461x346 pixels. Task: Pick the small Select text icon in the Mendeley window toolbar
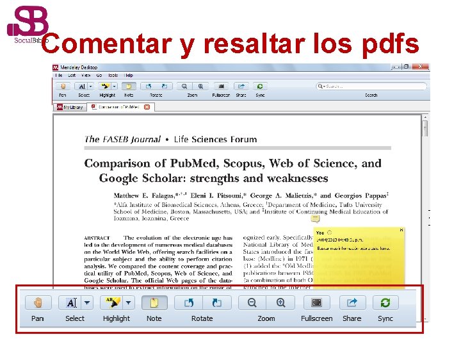(81, 86)
